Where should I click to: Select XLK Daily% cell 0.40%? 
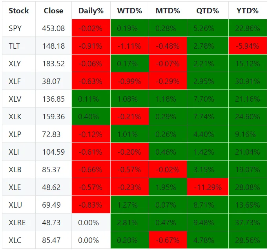pyautogui.click(x=91, y=117)
